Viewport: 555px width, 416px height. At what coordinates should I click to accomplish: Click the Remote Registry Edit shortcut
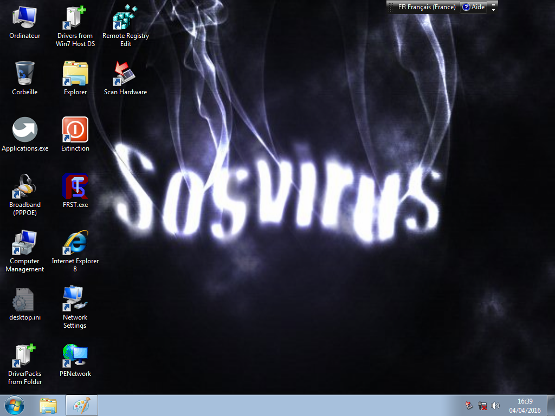pyautogui.click(x=126, y=27)
